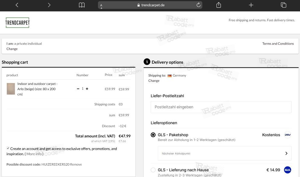Click the Trendcarpet logo
This screenshot has width=300, height=177.
(x=17, y=22)
